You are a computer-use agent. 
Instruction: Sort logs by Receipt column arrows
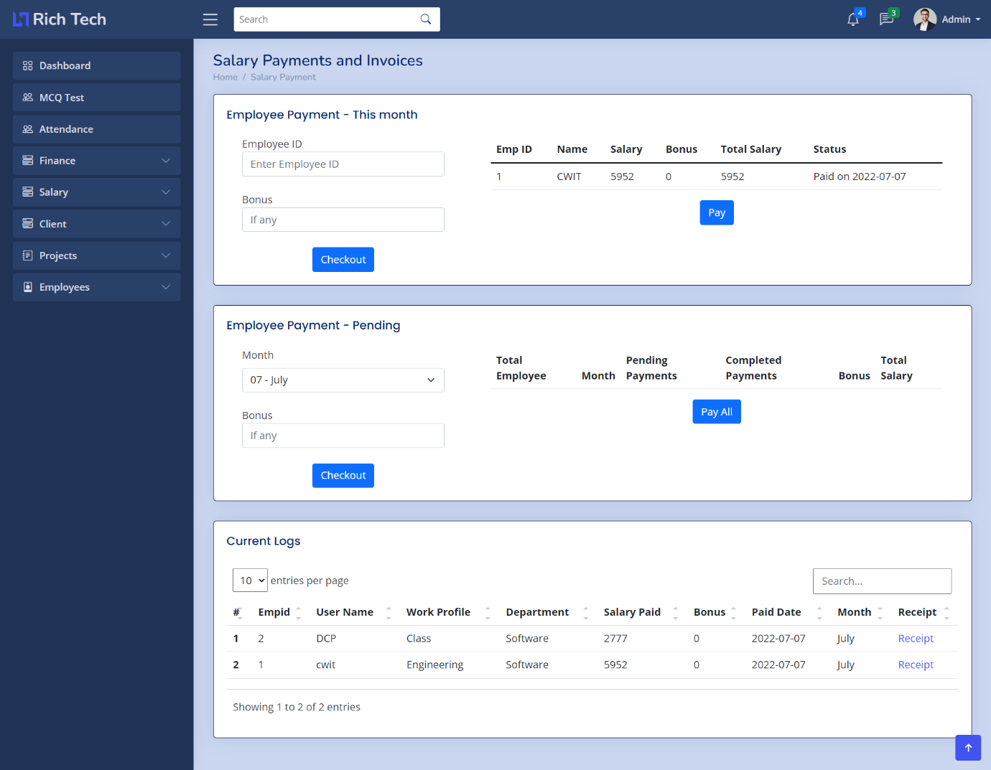[946, 612]
